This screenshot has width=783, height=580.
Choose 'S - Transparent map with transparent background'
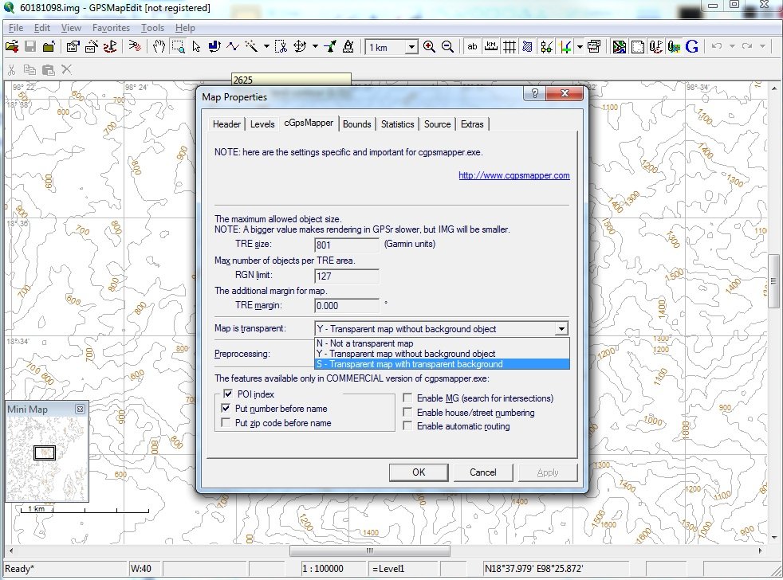442,364
